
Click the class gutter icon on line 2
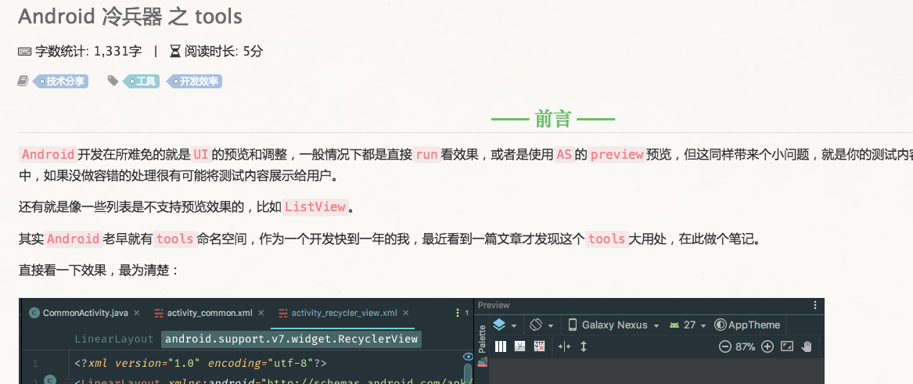click(50, 380)
